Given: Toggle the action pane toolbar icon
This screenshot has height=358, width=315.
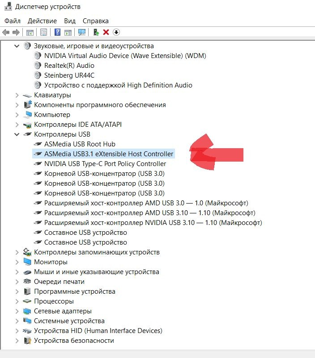Looking at the screenshot, I should (x=68, y=33).
